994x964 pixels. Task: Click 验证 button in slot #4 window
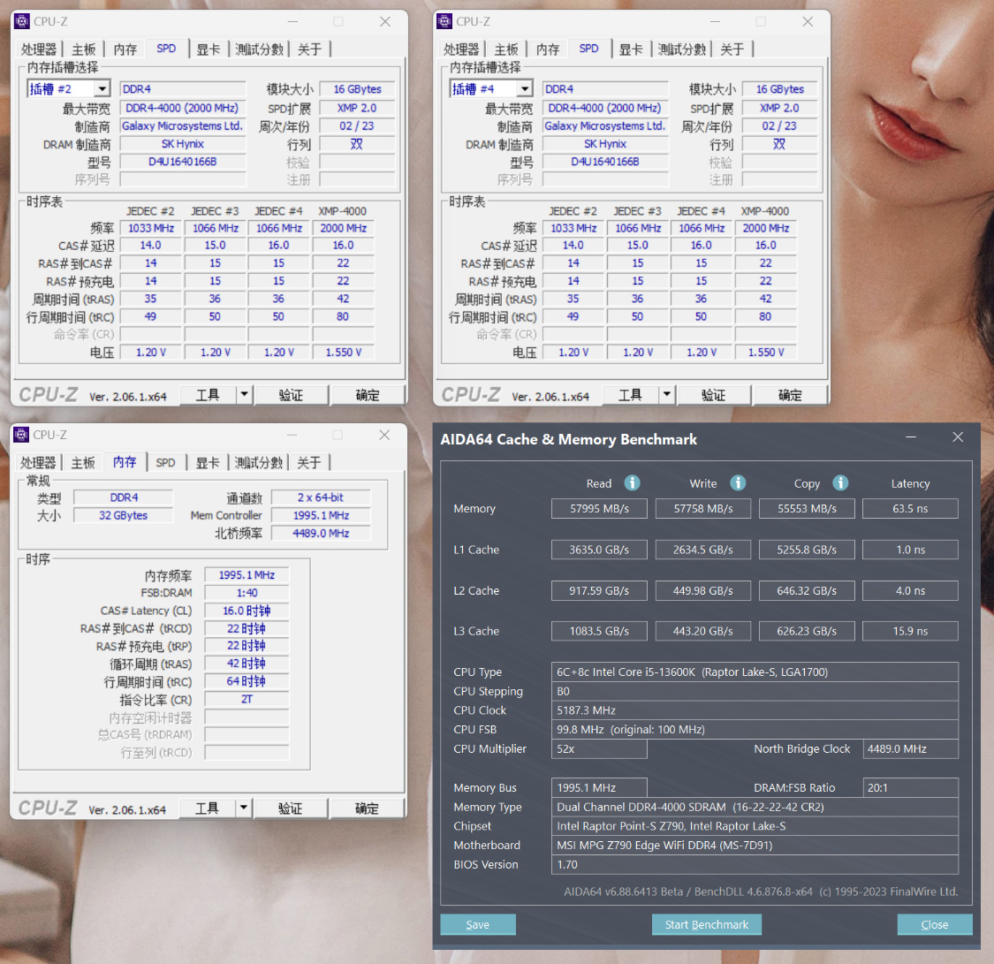[x=714, y=395]
